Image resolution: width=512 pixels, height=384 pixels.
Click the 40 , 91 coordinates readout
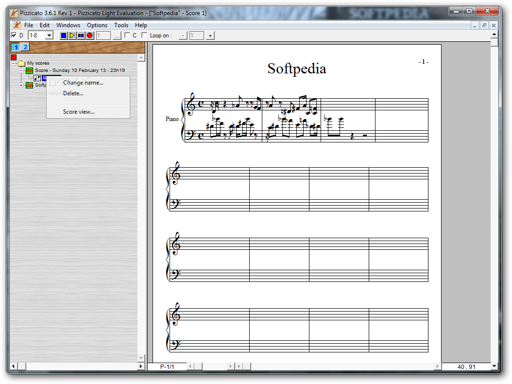coord(466,367)
